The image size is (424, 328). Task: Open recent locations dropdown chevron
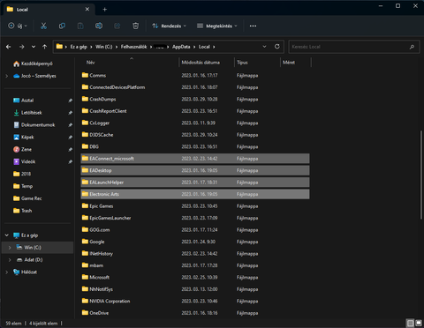point(34,47)
